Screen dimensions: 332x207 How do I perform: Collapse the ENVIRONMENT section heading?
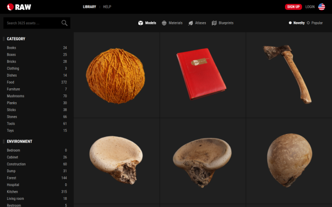coord(19,141)
